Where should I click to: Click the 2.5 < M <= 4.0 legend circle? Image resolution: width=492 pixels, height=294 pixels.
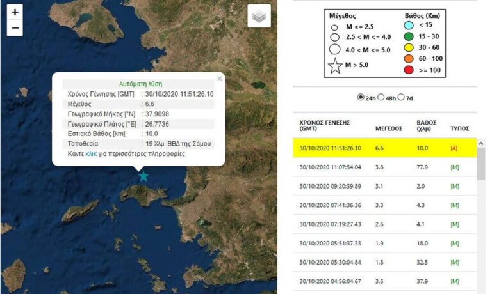pos(335,37)
